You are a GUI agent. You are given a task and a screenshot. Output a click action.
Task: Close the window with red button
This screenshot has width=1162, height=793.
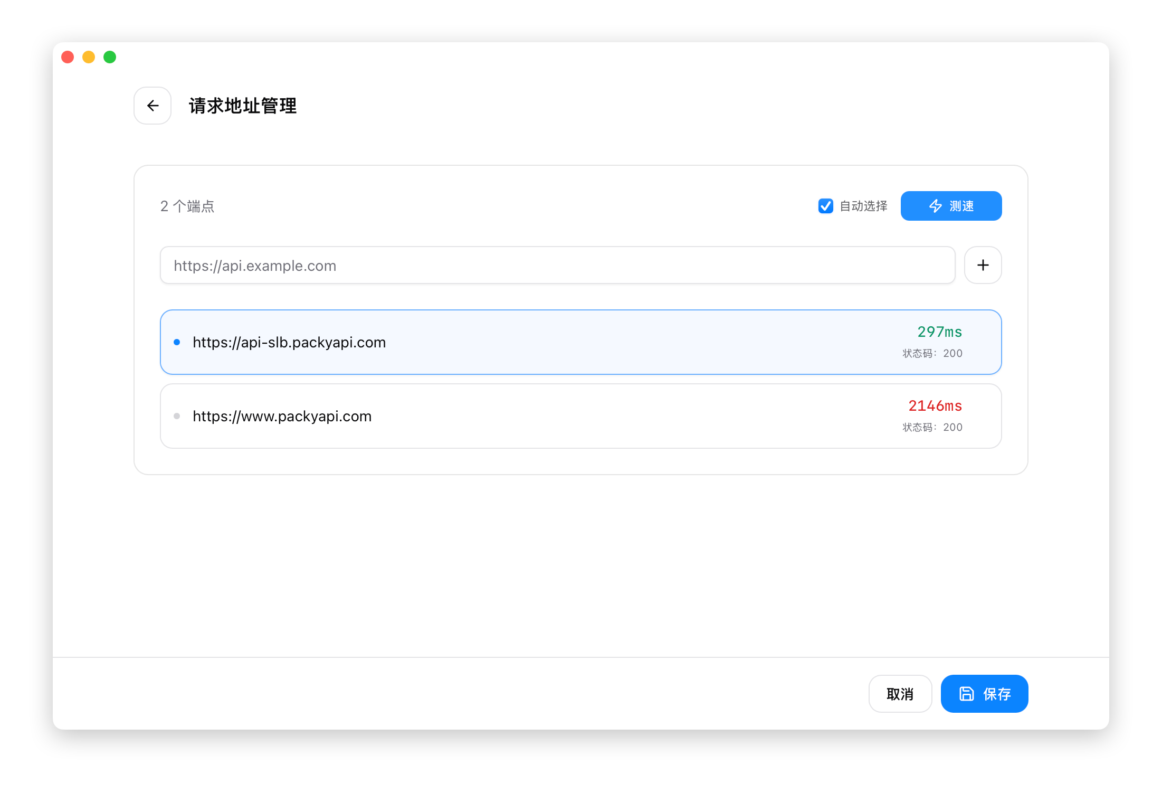(68, 57)
